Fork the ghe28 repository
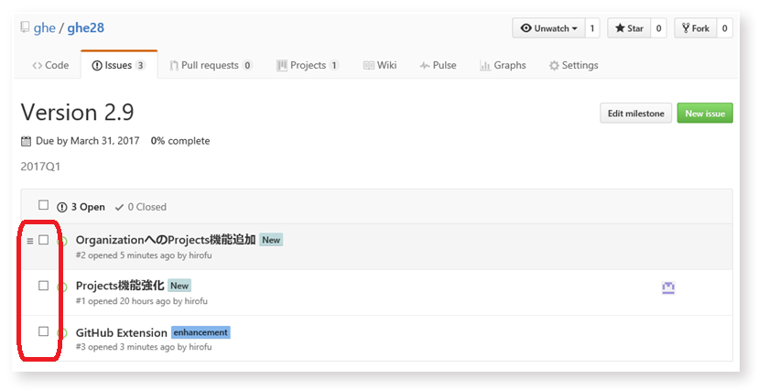This screenshot has width=758, height=390. [696, 28]
